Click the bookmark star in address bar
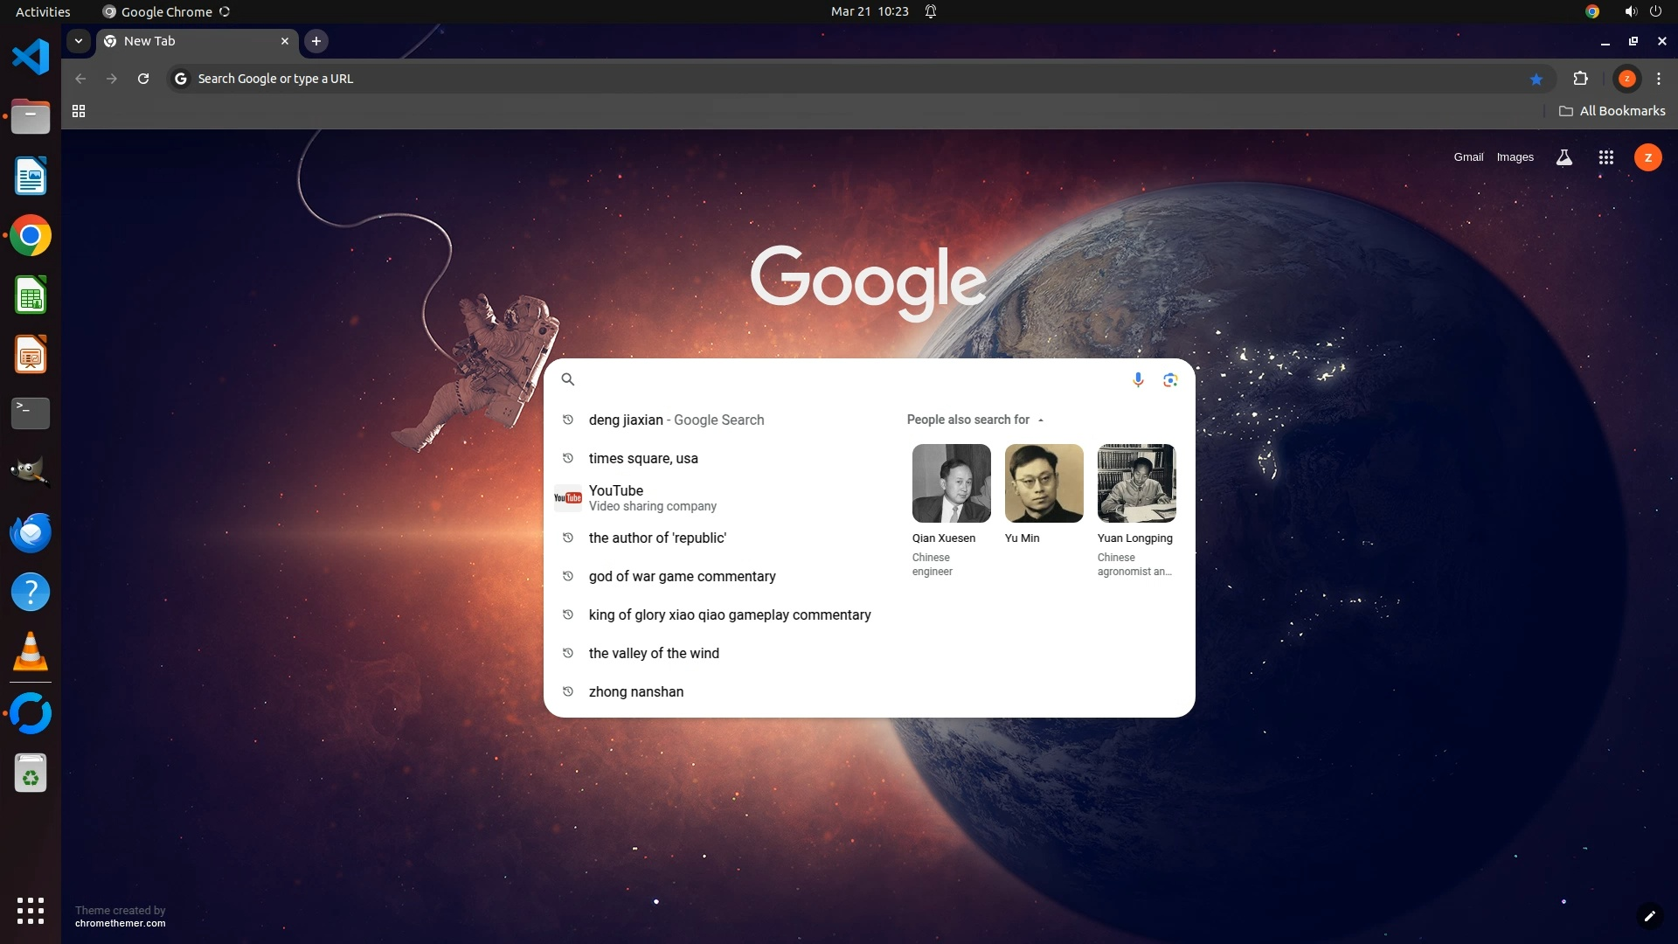 (1536, 79)
